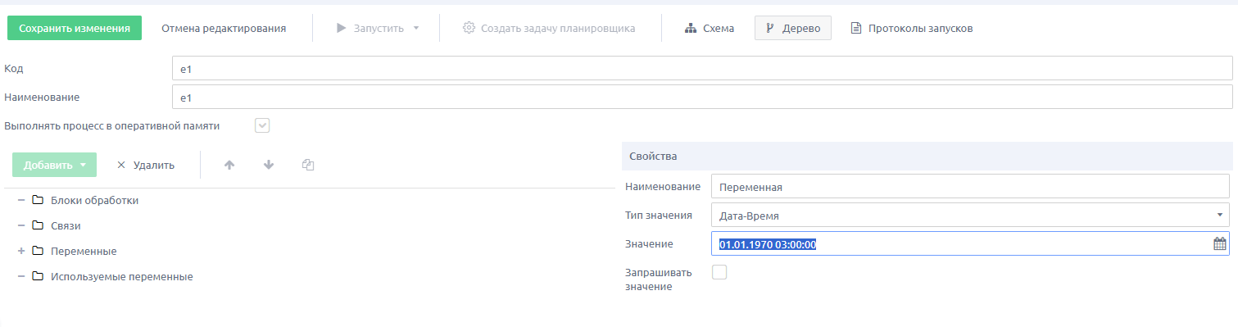1238x327 pixels.
Task: Open the calendar picker icon
Action: coord(1219,243)
